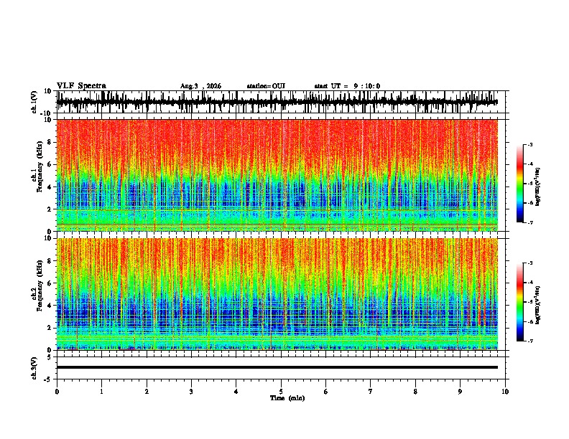This screenshot has height=439, width=569.
Task: Click the "-4" value on ch.2 colorbar
Action: 529,283
